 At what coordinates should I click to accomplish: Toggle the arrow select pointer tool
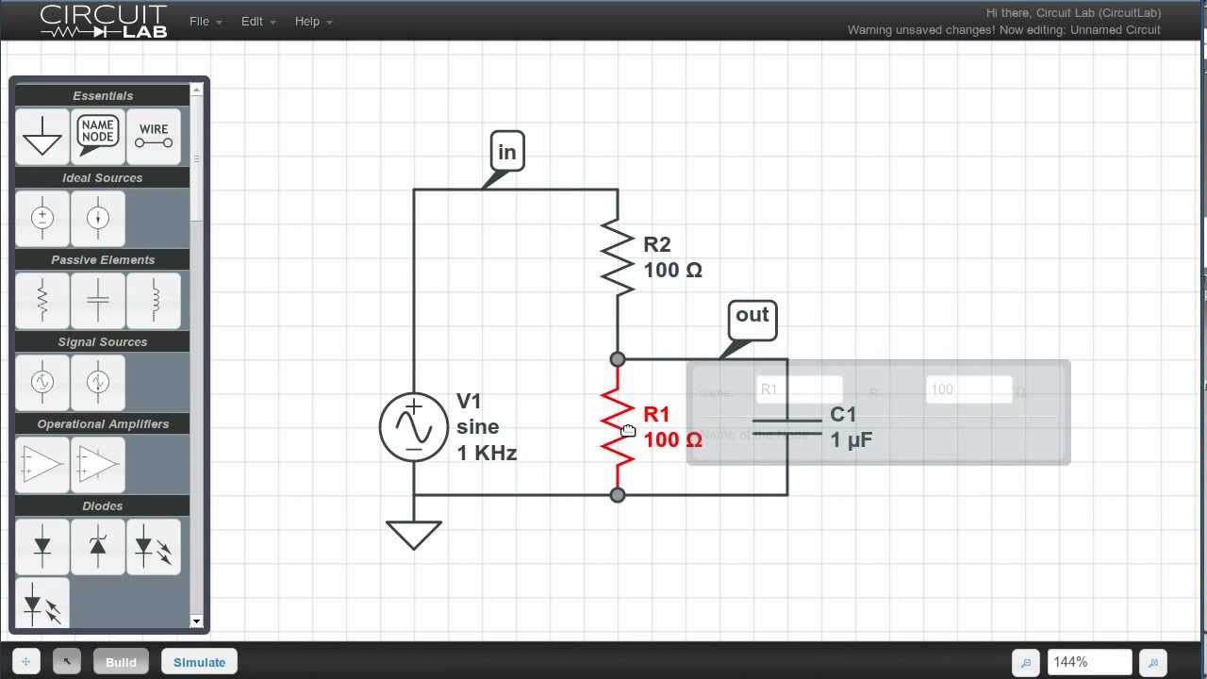click(67, 662)
